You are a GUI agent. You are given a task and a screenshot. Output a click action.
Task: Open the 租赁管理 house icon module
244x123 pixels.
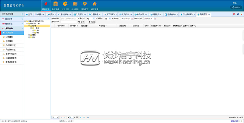pos(95,5)
